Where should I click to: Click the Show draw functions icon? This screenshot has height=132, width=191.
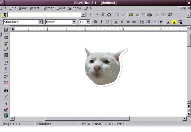tap(6, 49)
